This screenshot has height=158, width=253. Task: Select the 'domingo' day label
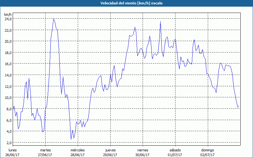[x=207, y=150]
